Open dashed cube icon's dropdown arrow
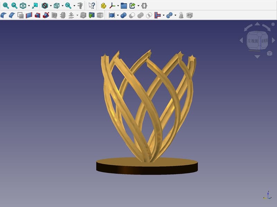Screen dimensions: 277x207 tap(62, 6)
